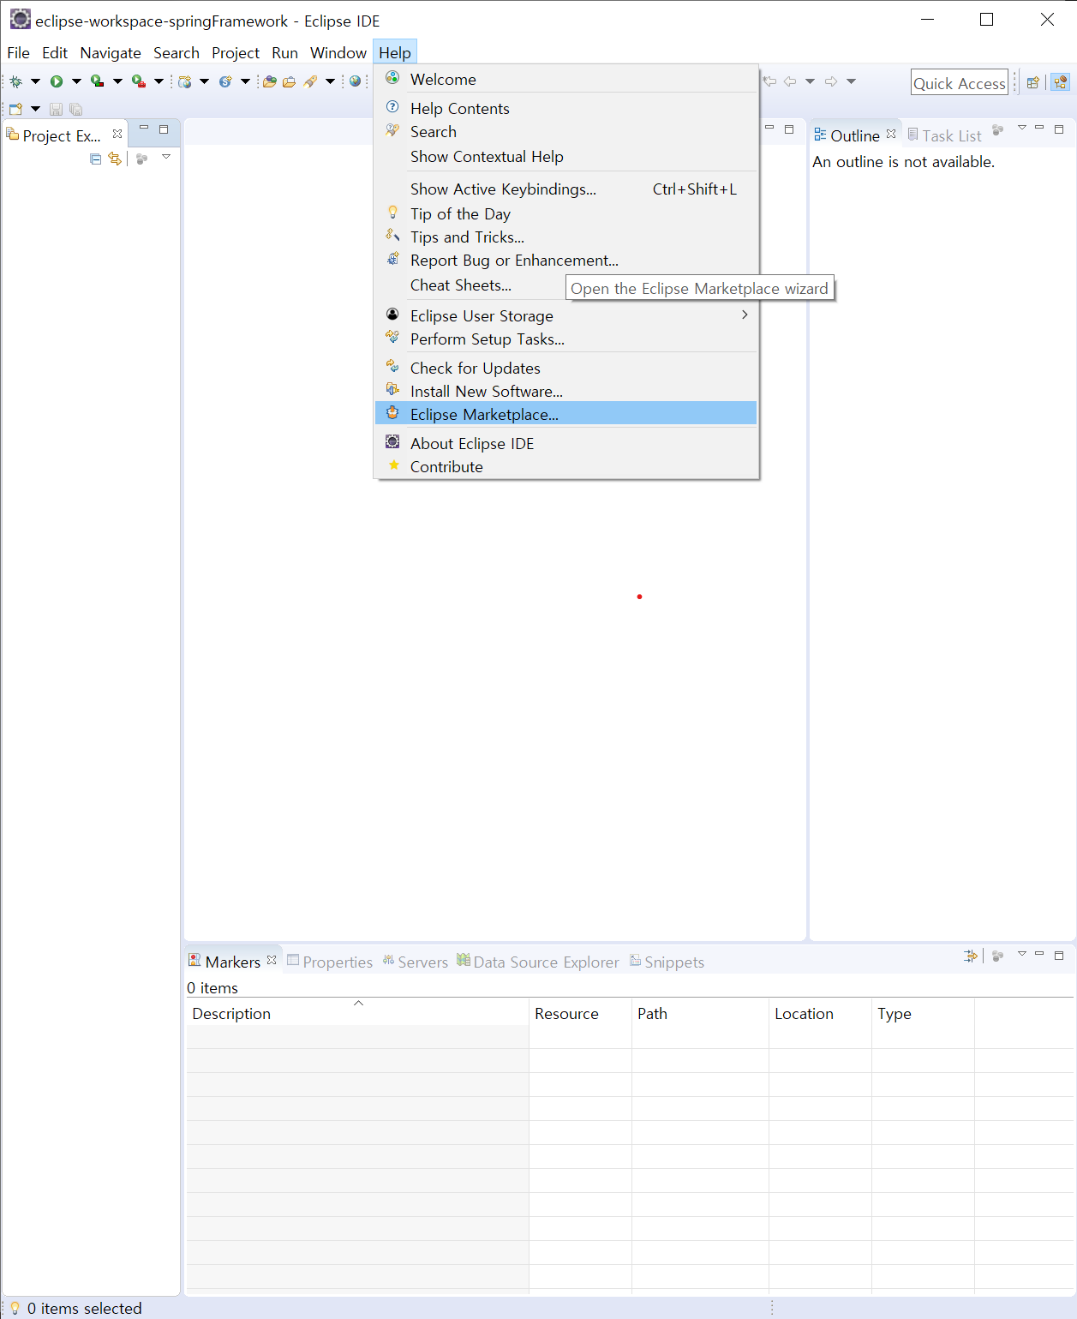This screenshot has height=1319, width=1077.
Task: Select Check for Updates menu entry
Action: (x=565, y=368)
